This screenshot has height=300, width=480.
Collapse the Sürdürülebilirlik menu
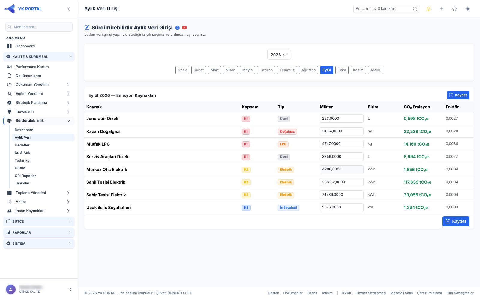pyautogui.click(x=39, y=121)
